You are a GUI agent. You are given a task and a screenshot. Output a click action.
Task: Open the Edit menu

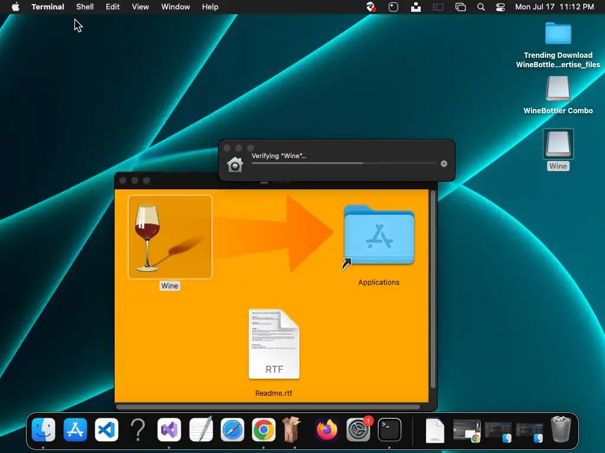pyautogui.click(x=113, y=7)
